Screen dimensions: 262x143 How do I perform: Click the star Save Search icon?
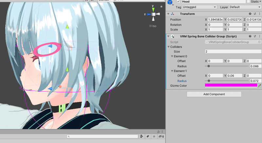pos(154,136)
